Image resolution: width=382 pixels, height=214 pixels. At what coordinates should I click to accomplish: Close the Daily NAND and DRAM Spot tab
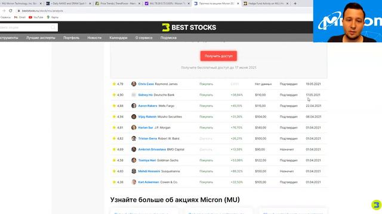(90, 4)
